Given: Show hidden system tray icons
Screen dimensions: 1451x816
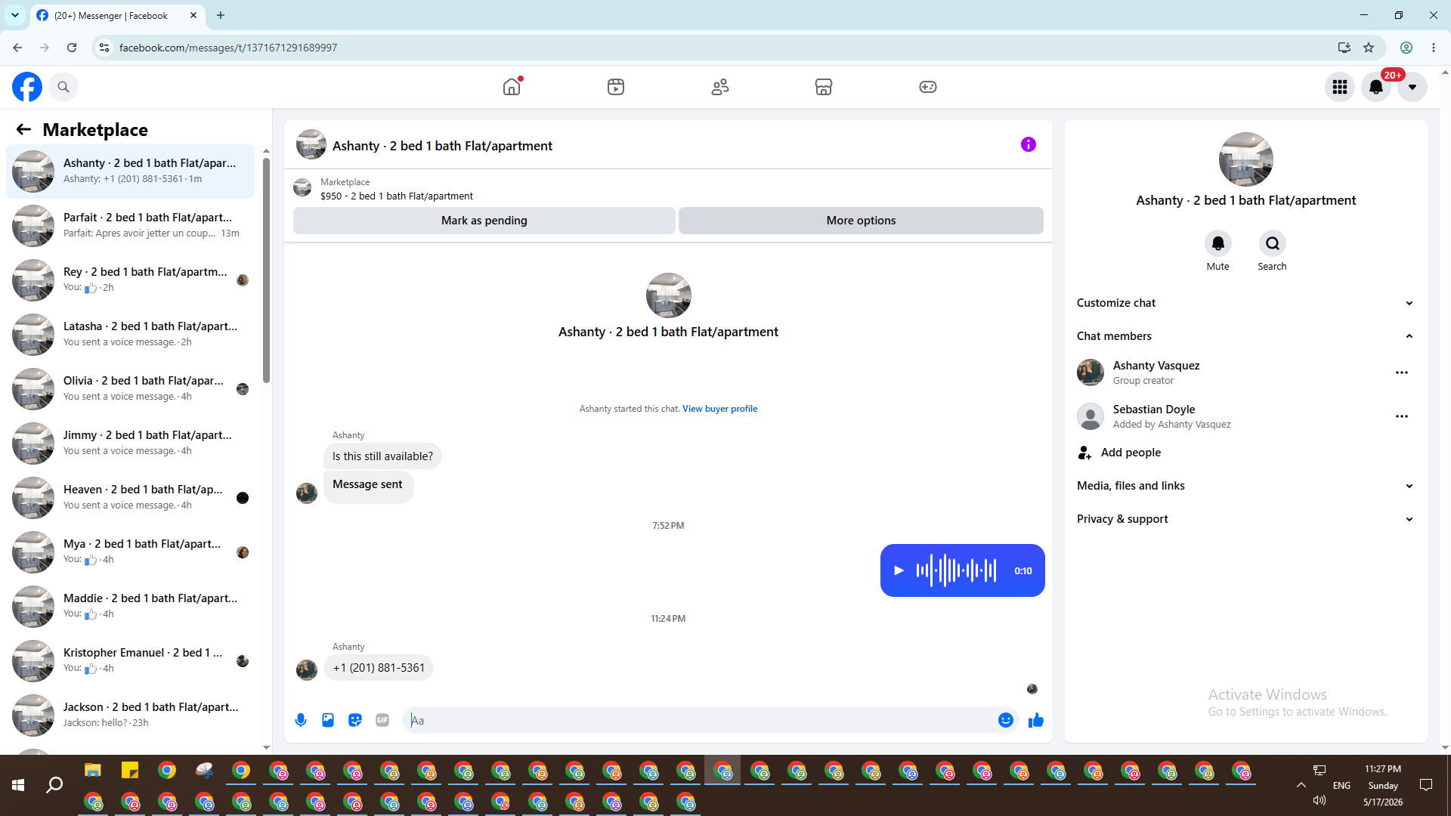Looking at the screenshot, I should pos(1301,786).
